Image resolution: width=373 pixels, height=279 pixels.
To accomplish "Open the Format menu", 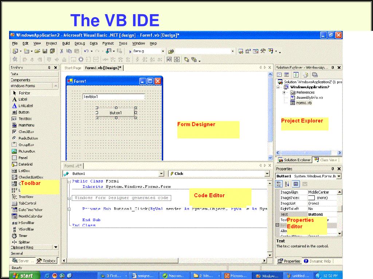I will [x=108, y=44].
